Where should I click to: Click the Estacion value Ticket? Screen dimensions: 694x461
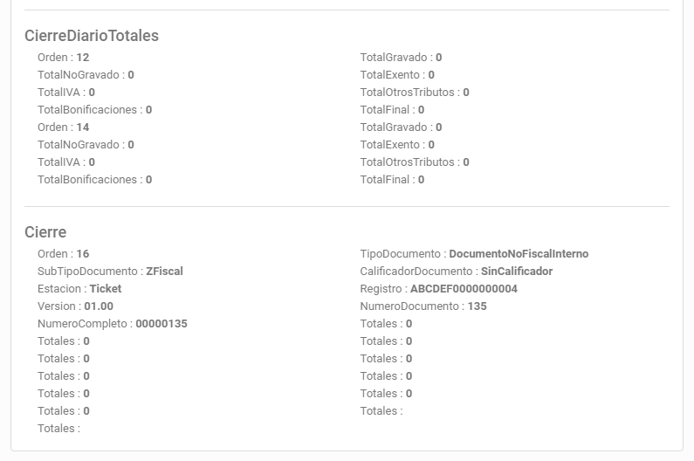106,289
